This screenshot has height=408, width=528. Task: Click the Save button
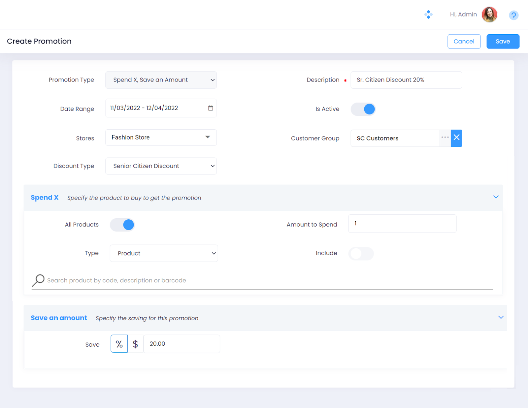pyautogui.click(x=503, y=42)
